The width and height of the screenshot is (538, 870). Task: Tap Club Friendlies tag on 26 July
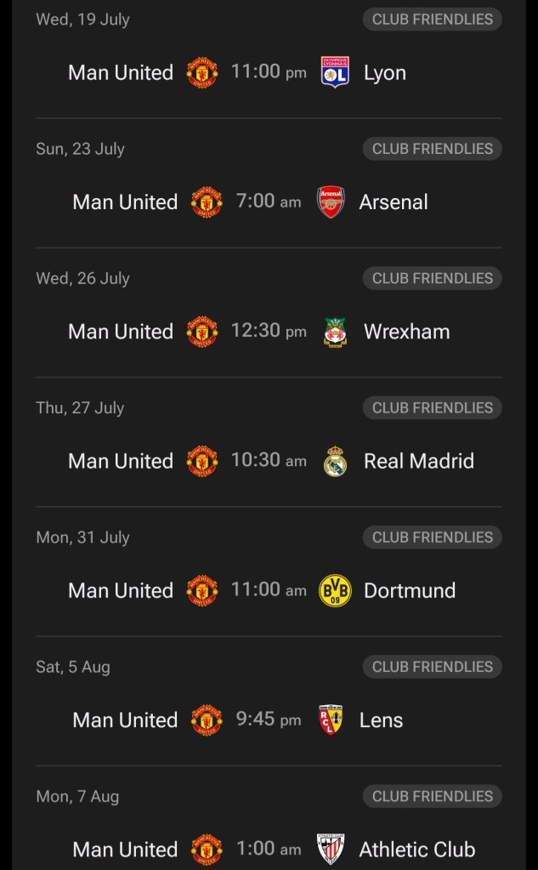pos(432,278)
